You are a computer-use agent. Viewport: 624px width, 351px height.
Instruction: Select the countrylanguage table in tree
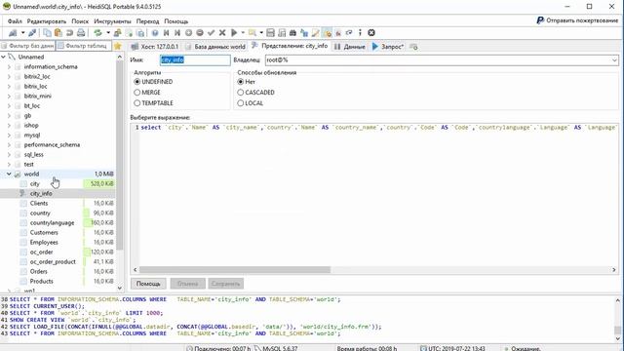pyautogui.click(x=52, y=223)
